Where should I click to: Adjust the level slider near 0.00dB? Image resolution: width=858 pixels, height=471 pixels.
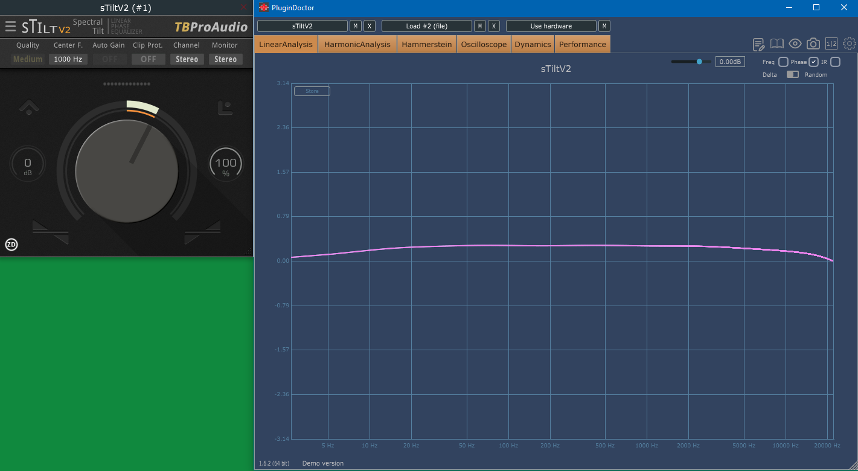[x=691, y=62]
